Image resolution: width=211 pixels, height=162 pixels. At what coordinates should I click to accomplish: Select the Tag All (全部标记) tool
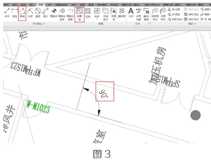(x=163, y=14)
